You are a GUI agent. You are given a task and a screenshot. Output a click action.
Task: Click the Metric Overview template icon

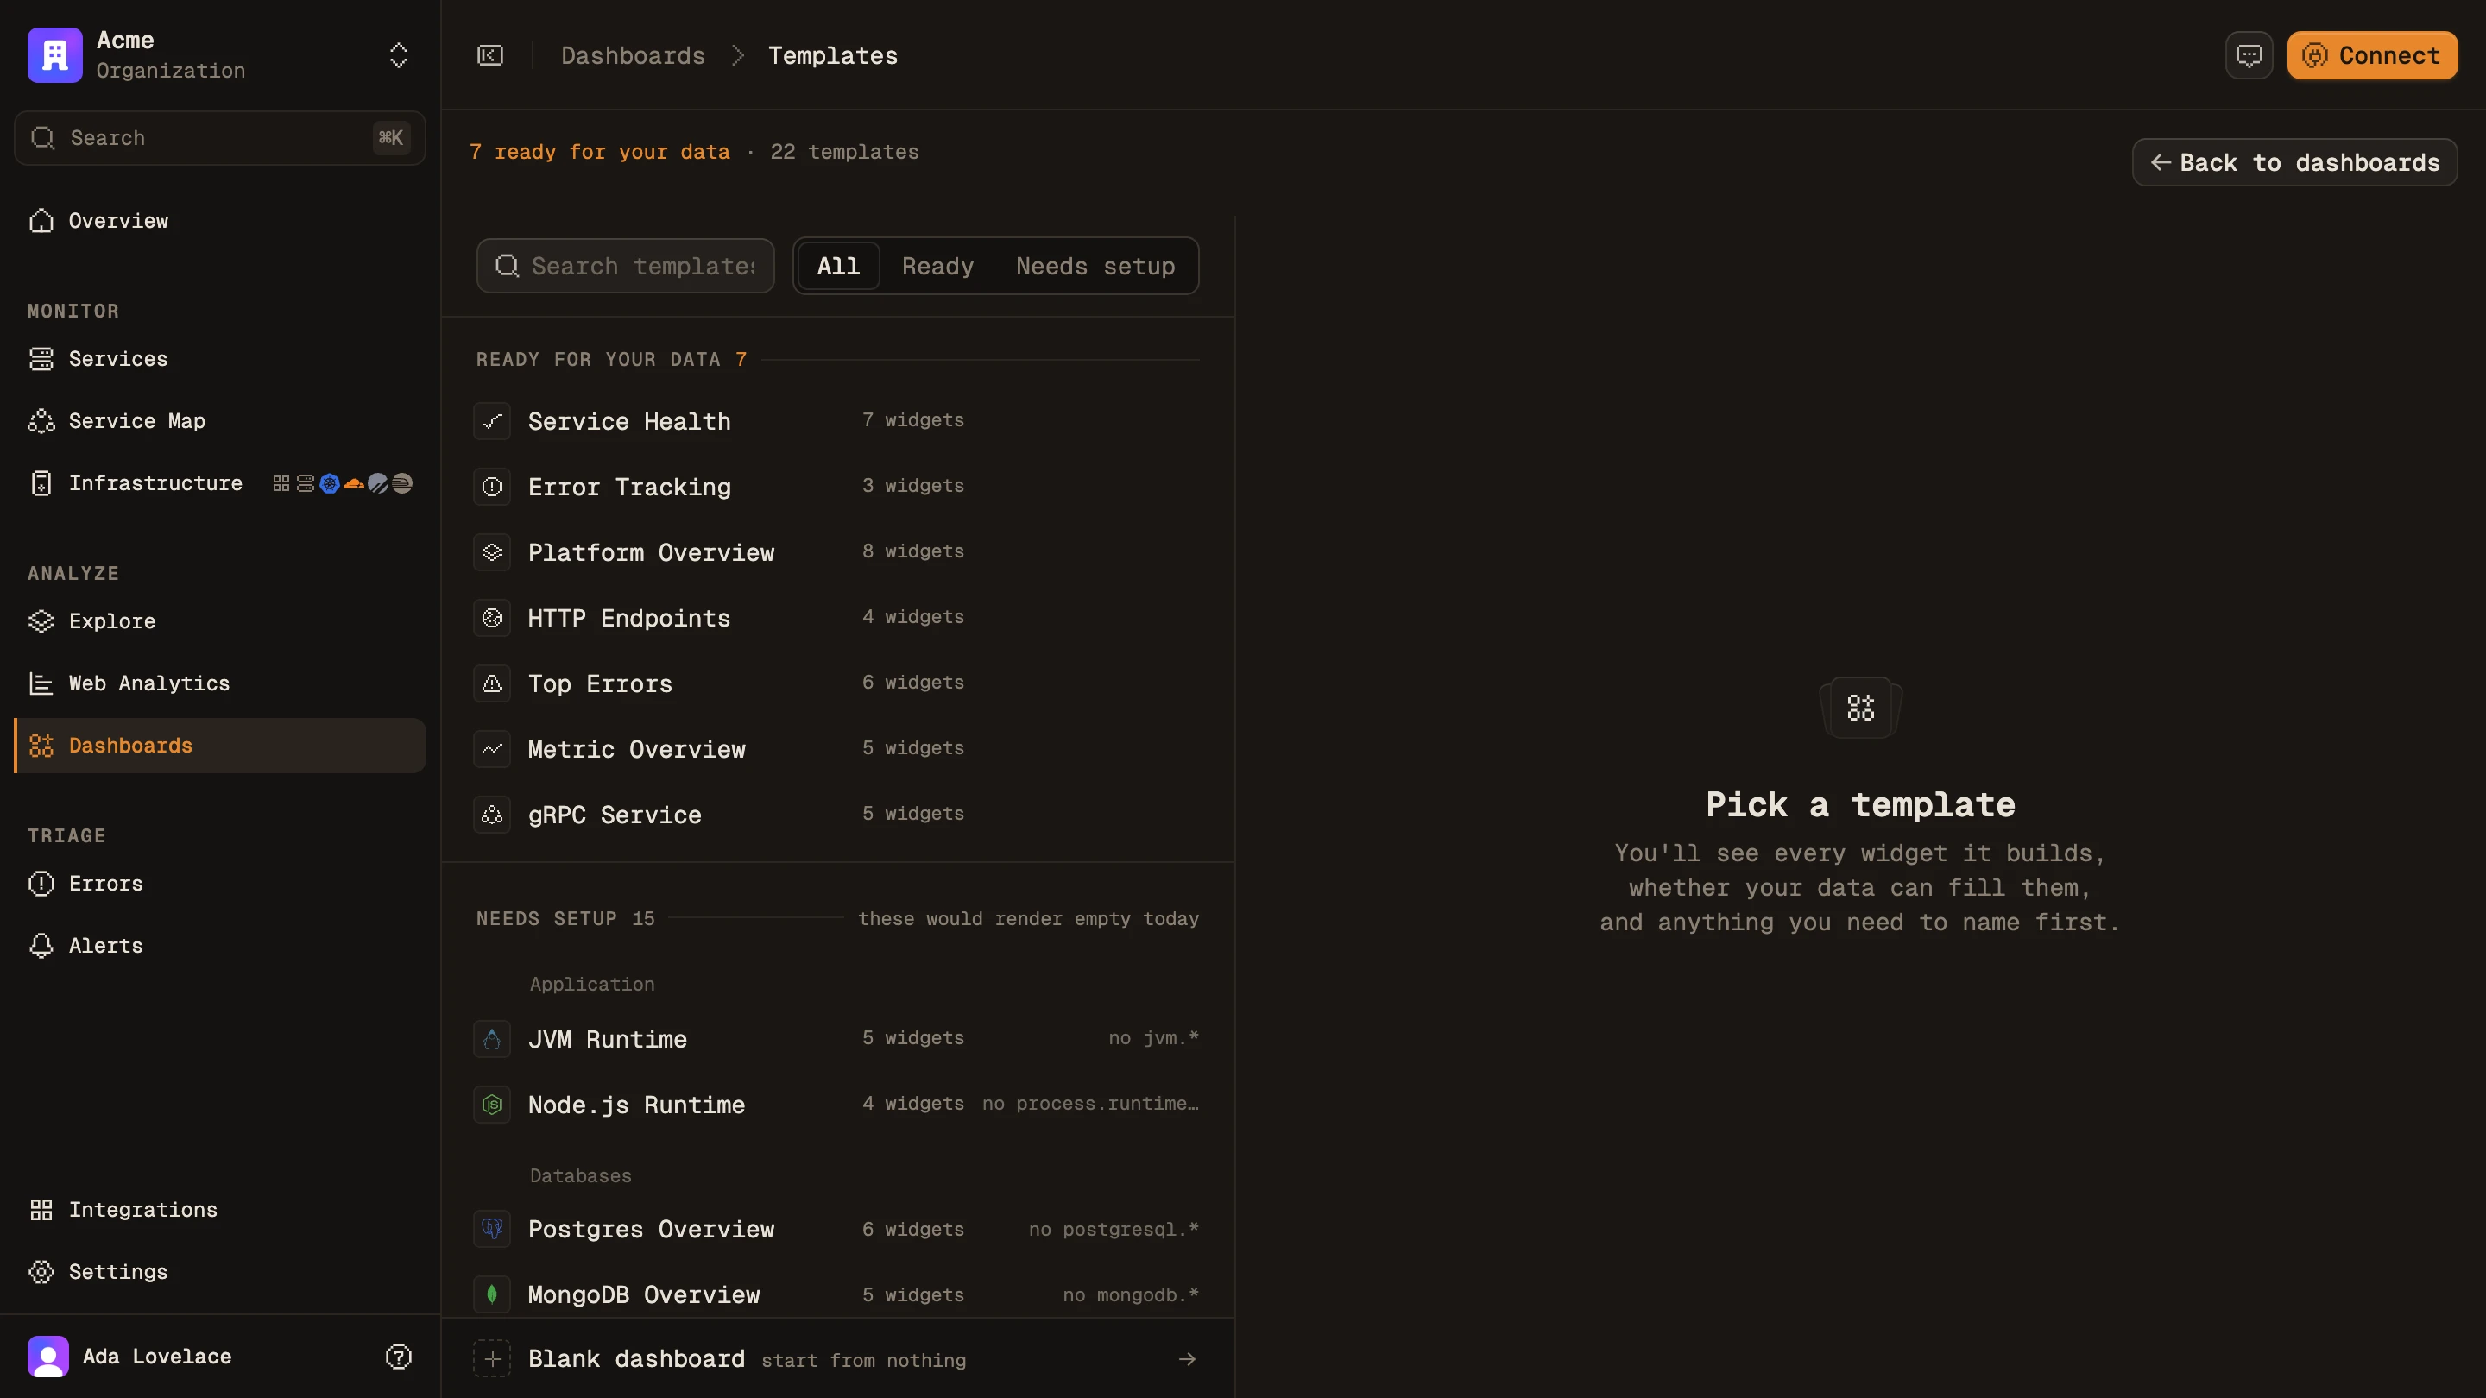[492, 750]
